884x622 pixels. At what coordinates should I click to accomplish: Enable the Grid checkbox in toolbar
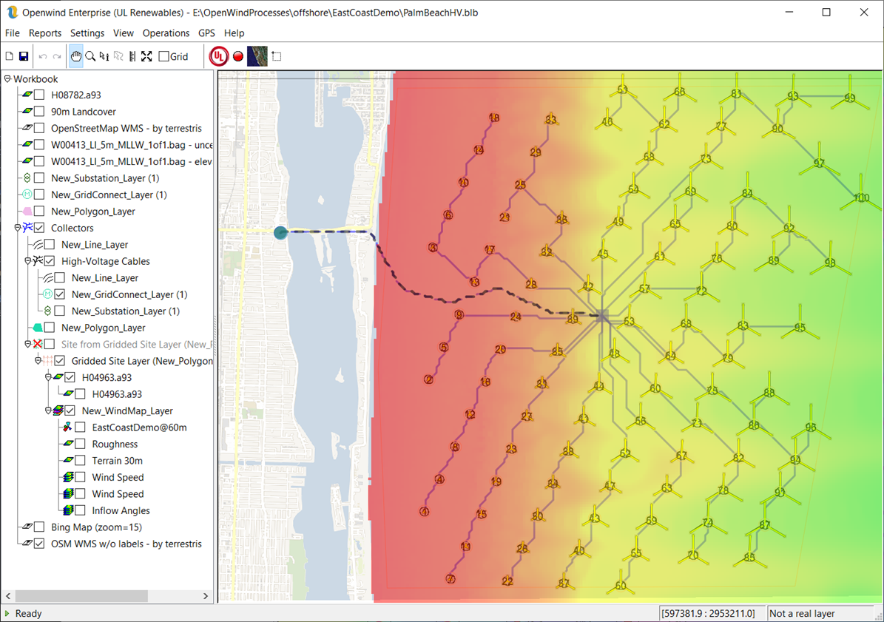click(x=164, y=56)
